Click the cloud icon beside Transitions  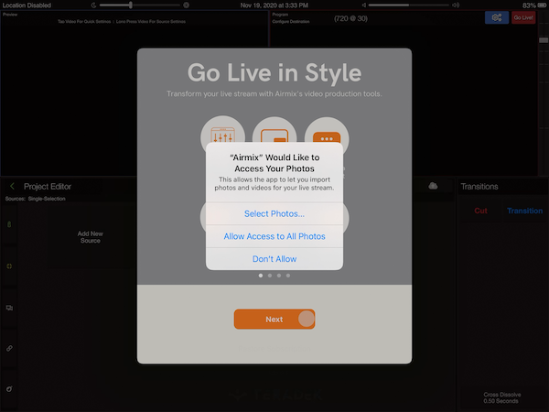(433, 186)
